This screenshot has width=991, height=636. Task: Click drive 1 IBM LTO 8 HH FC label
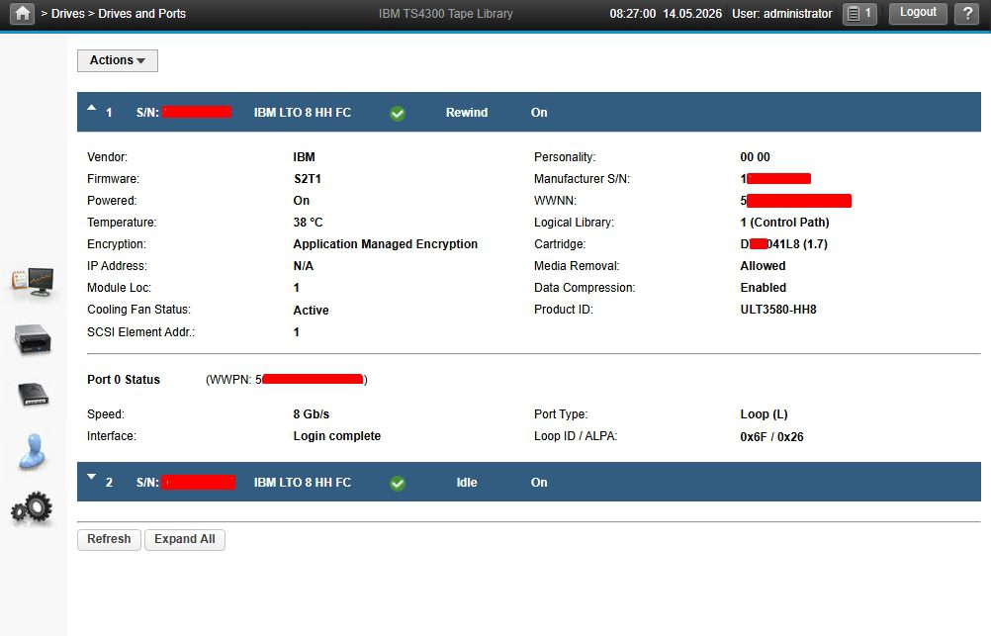[302, 113]
